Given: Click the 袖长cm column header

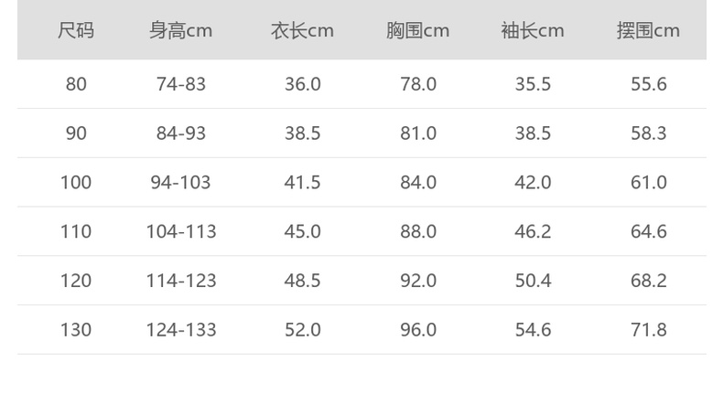Looking at the screenshot, I should pyautogui.click(x=533, y=31).
